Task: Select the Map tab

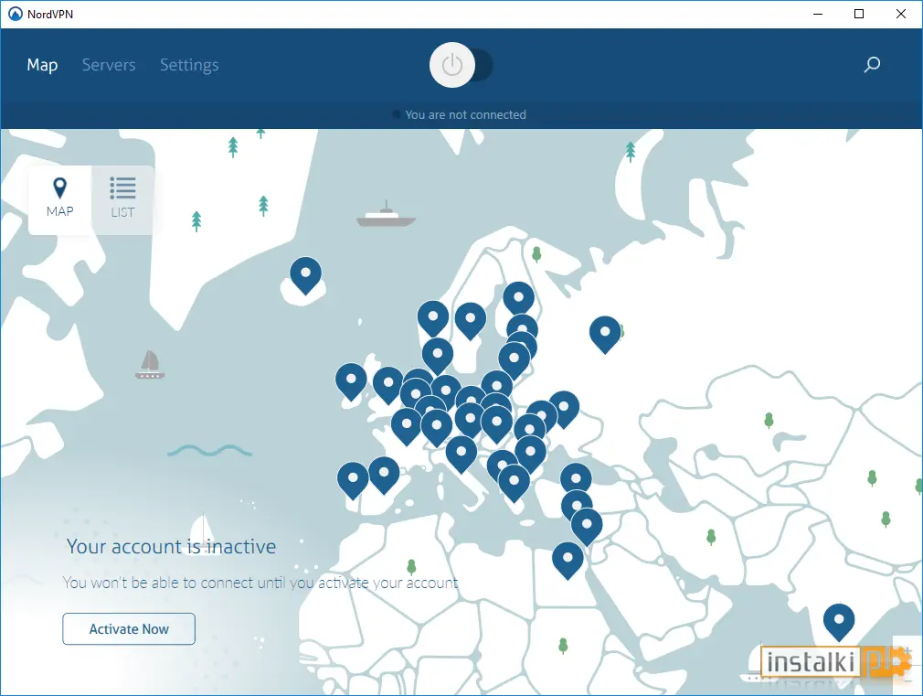Action: point(42,65)
